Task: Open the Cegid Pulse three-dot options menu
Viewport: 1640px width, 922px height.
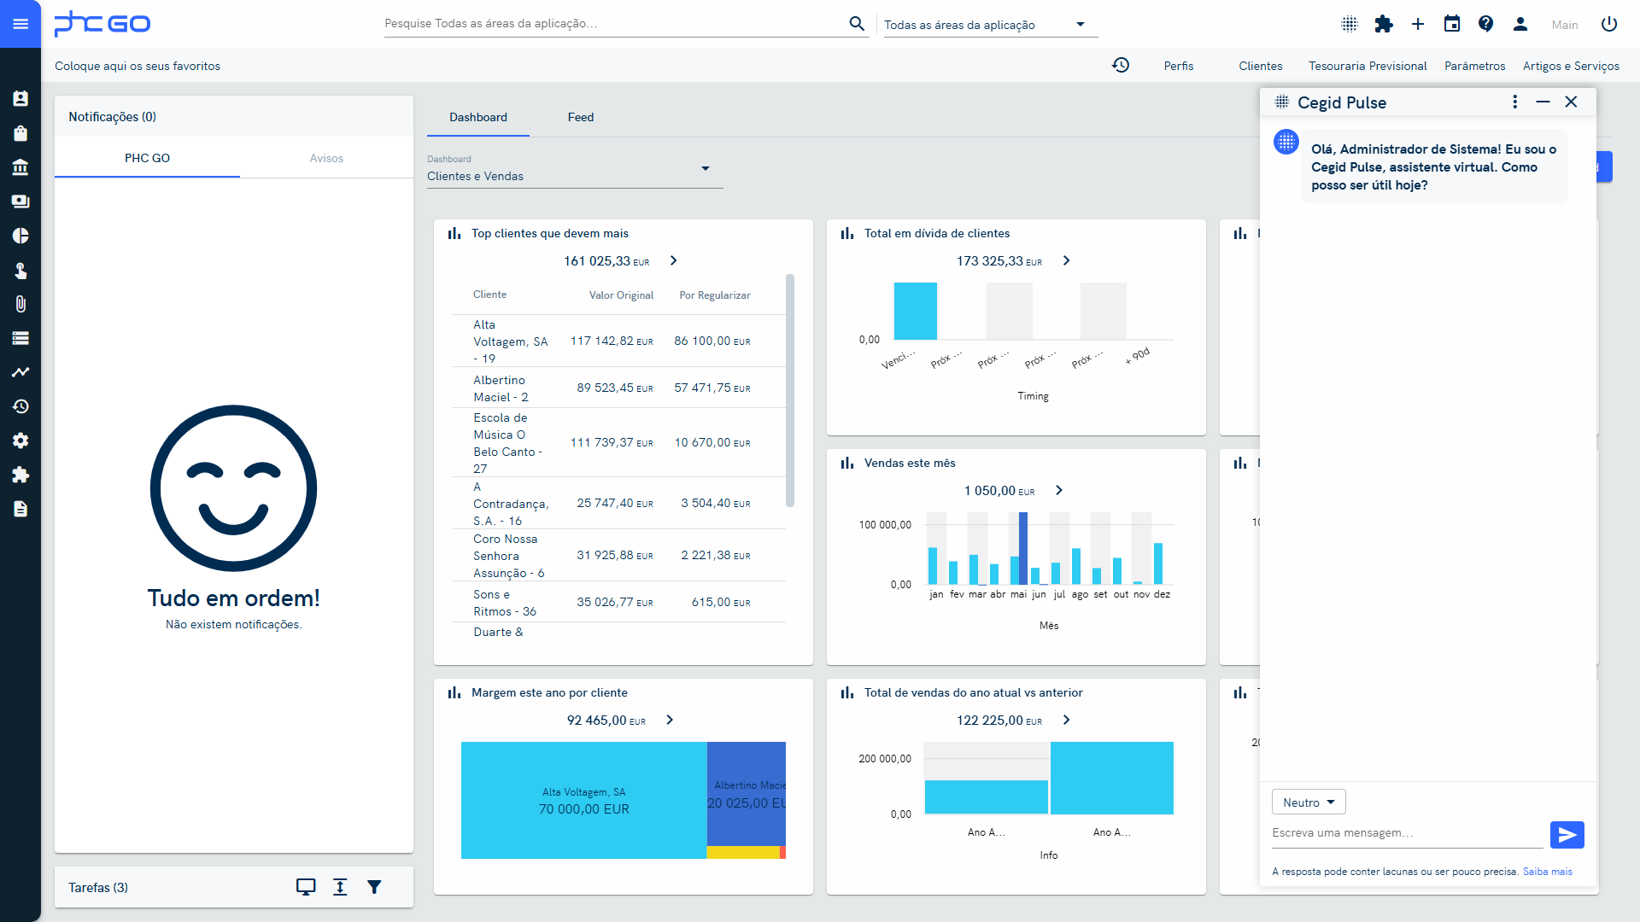Action: (x=1514, y=102)
